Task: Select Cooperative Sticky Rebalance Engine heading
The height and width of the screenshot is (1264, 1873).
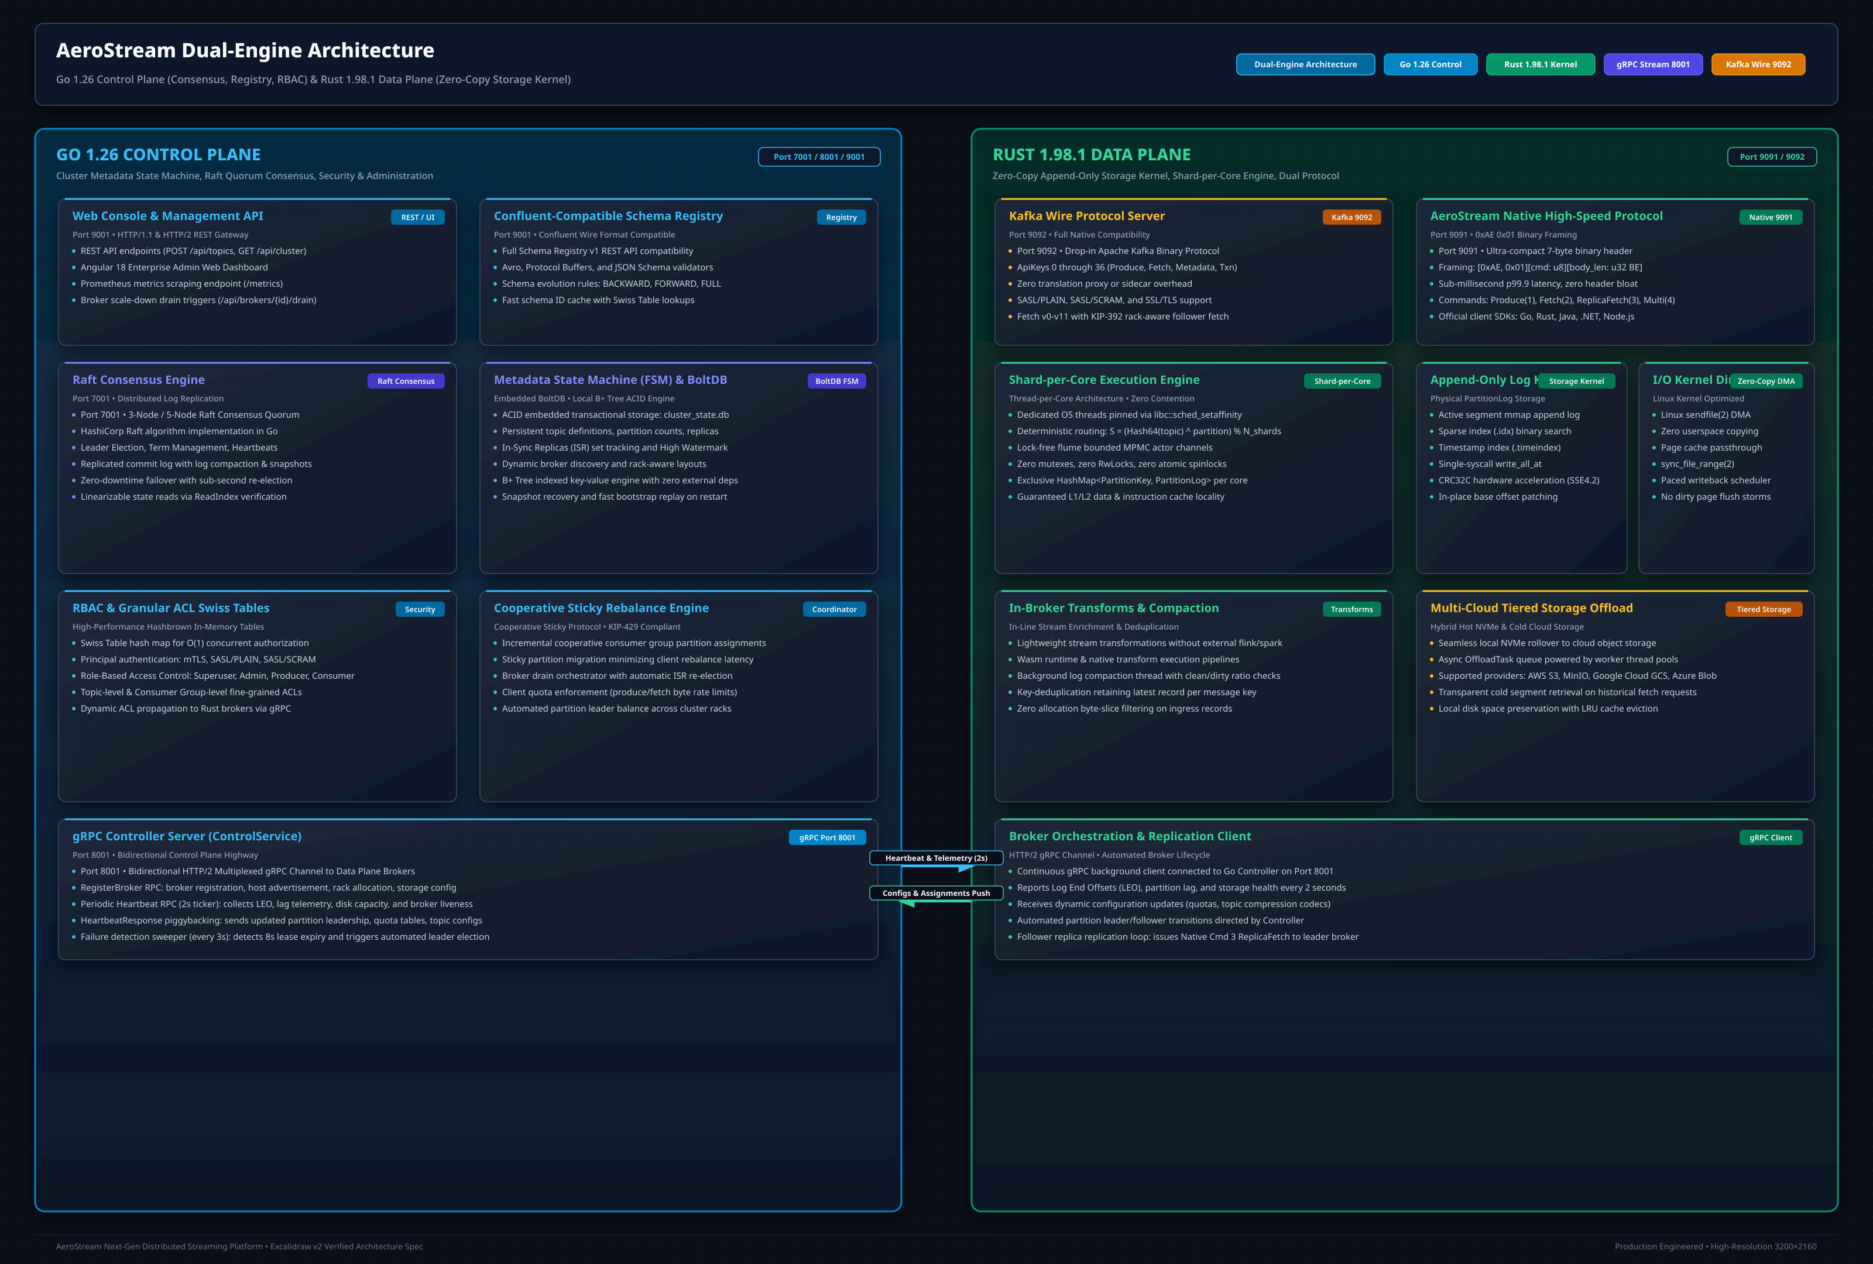Action: [601, 608]
